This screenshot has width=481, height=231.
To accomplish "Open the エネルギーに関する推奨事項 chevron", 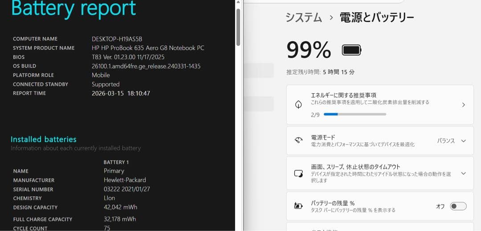I will [464, 105].
